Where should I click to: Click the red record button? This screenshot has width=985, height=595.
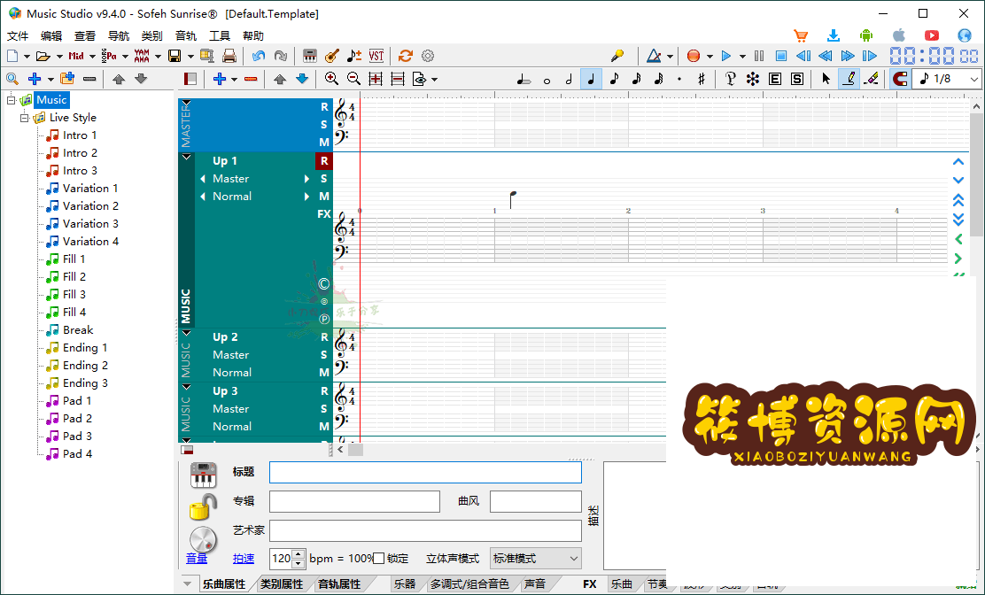click(x=694, y=56)
